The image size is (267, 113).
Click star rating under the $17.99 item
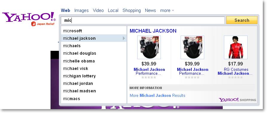pyautogui.click(x=235, y=77)
